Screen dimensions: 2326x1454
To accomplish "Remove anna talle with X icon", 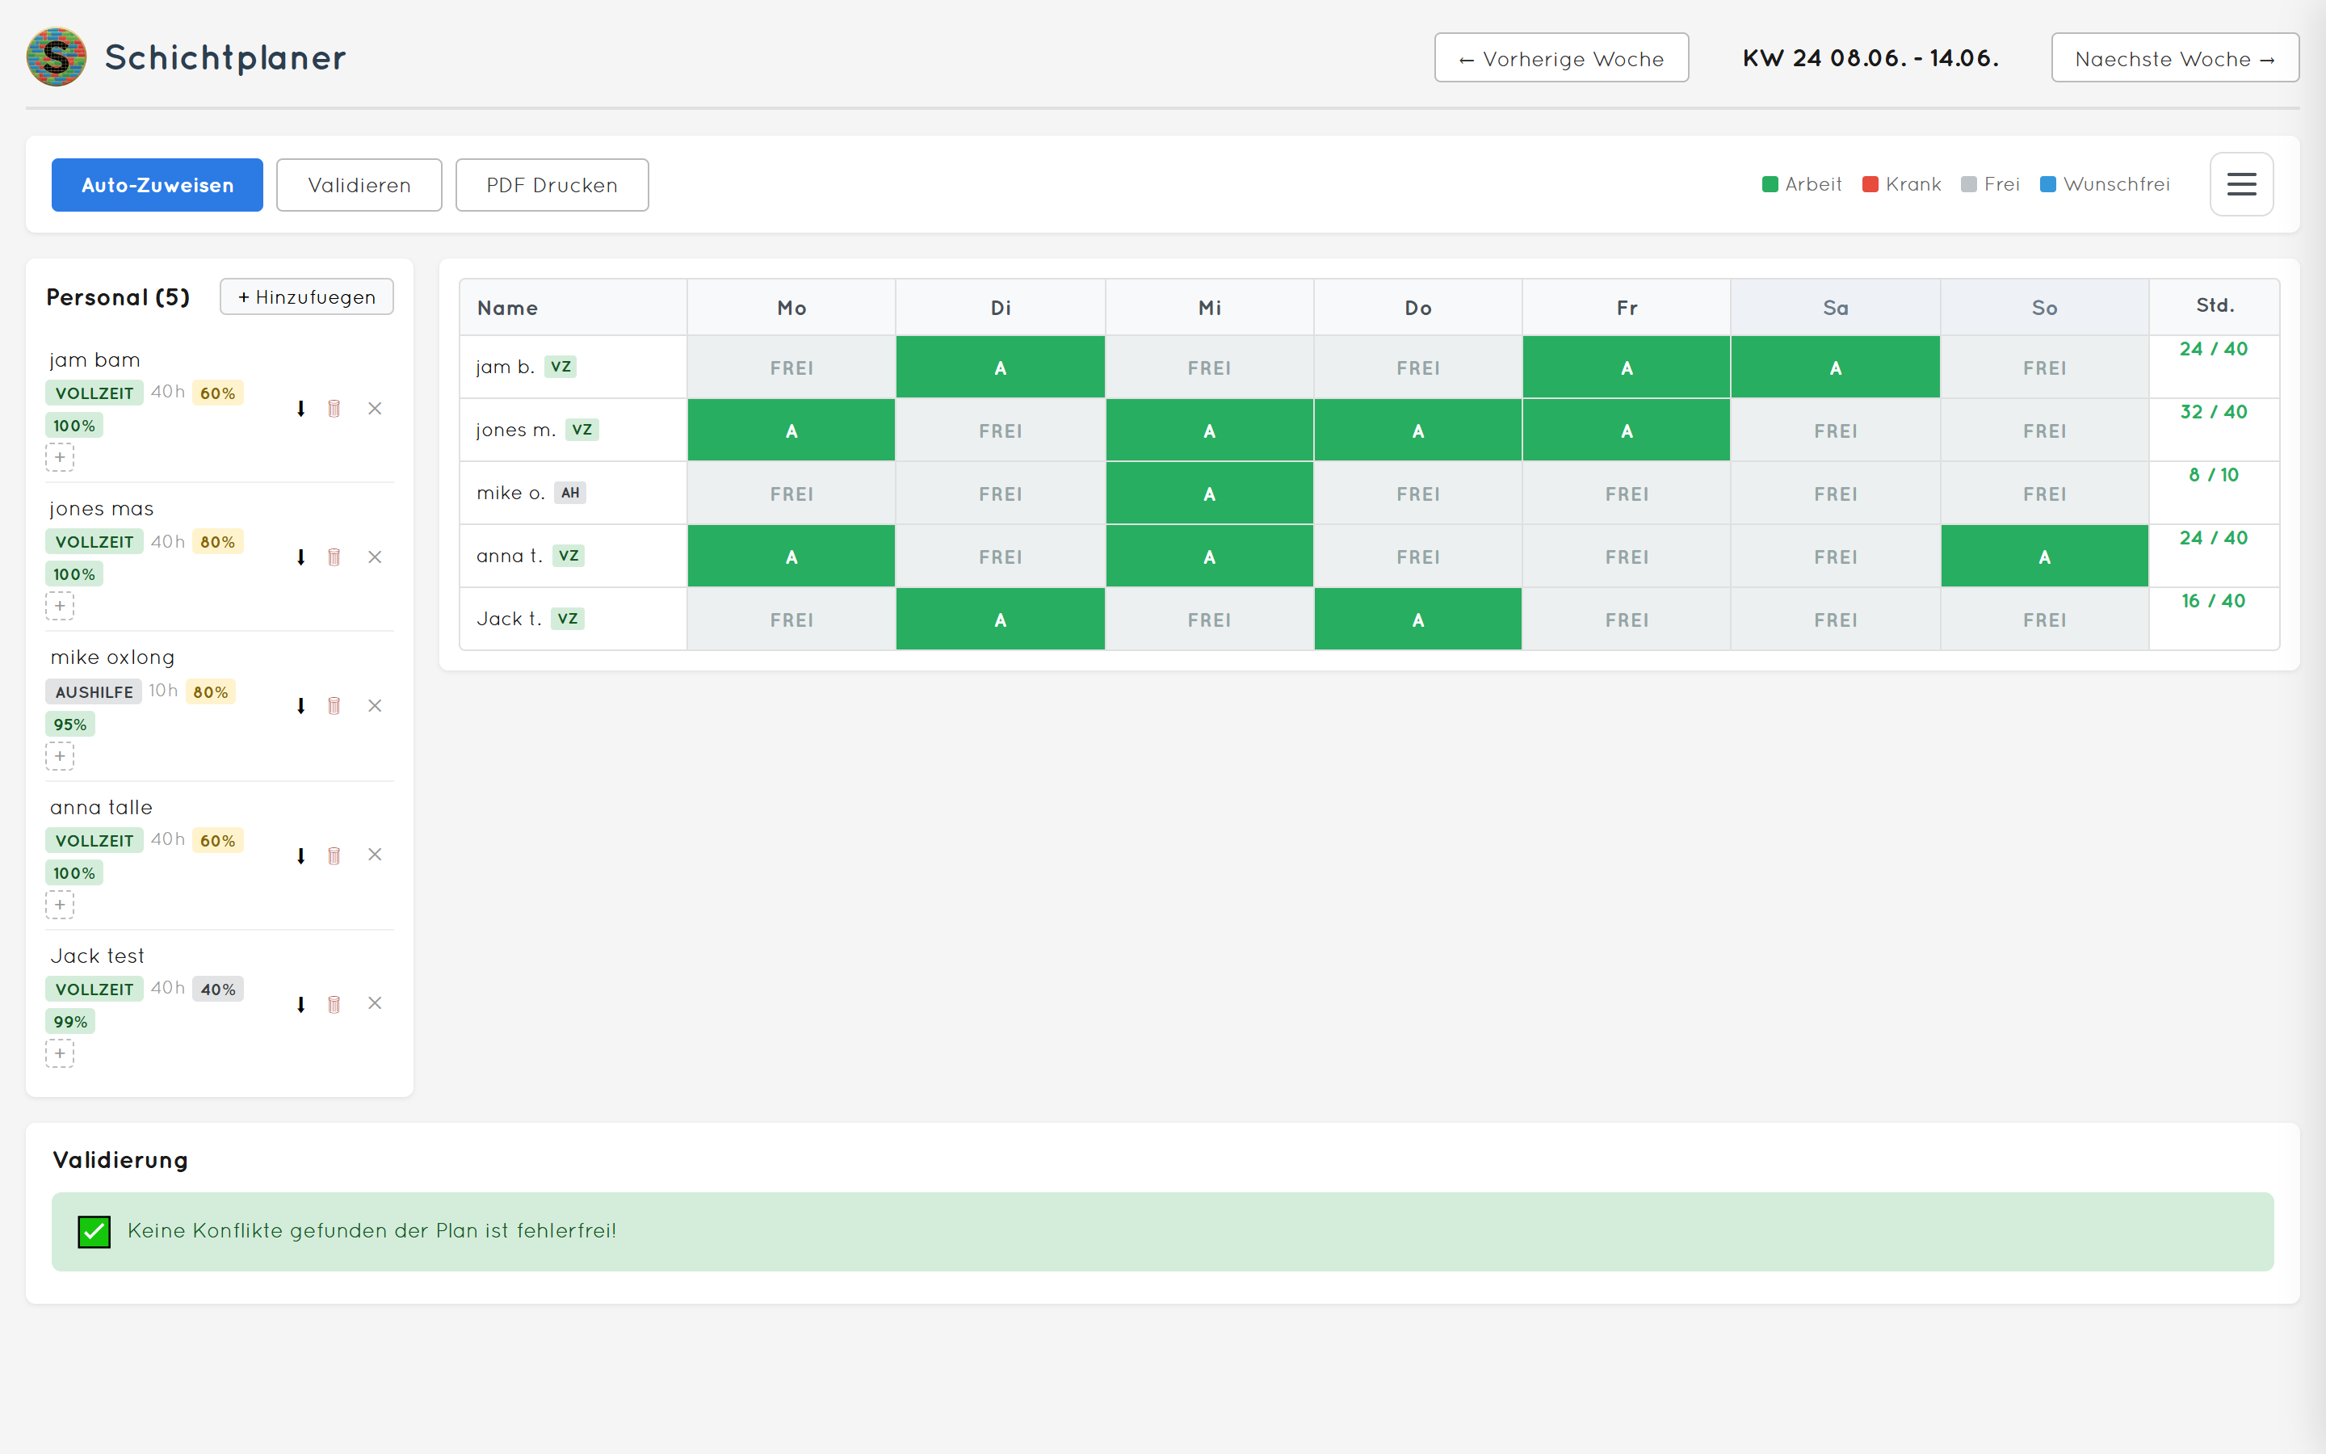I will (x=375, y=855).
